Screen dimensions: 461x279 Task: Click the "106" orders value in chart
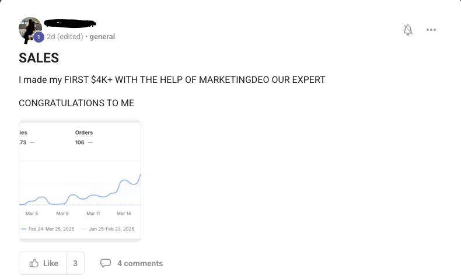point(81,142)
